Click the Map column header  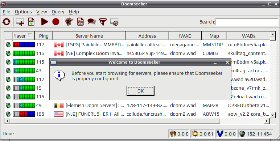tap(214, 36)
